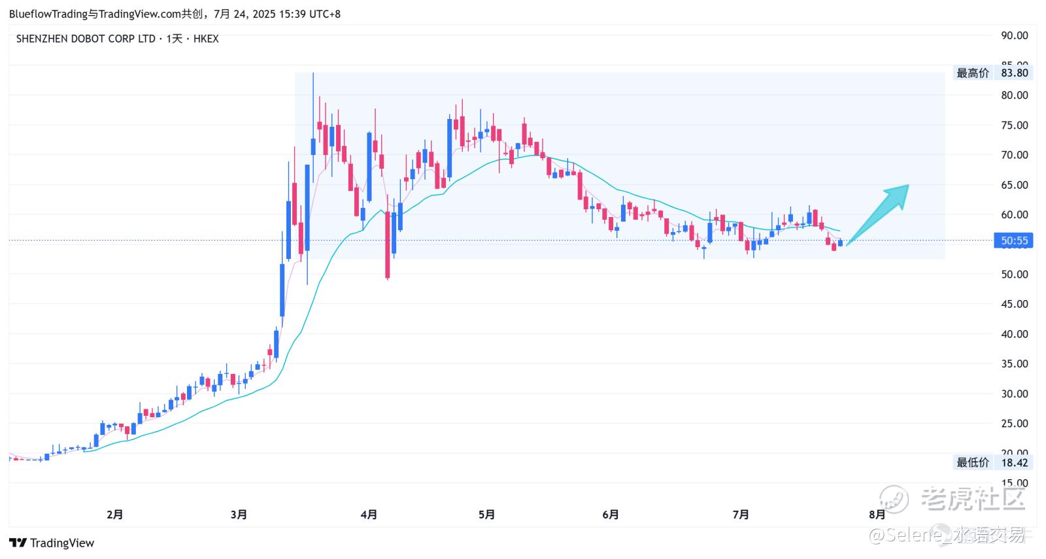Click the 25.00 price axis label
This screenshot has width=1046, height=559.
(1015, 424)
